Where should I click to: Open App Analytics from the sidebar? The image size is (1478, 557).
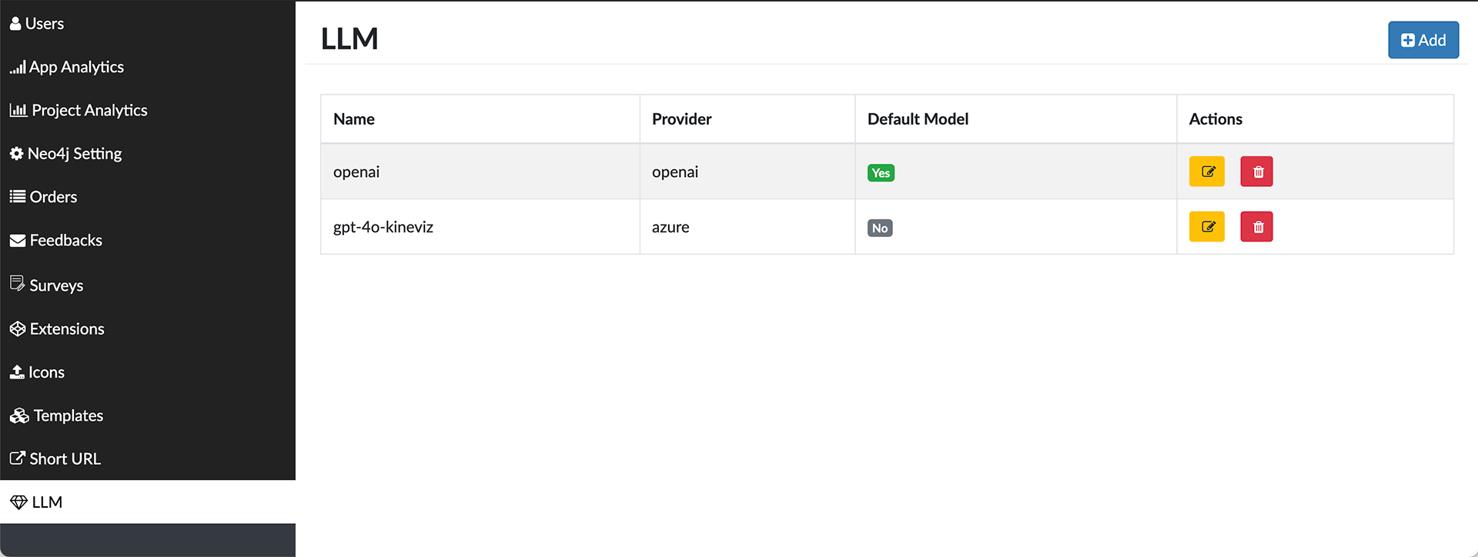75,67
